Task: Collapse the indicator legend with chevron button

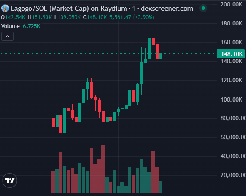Action: (x=7, y=37)
